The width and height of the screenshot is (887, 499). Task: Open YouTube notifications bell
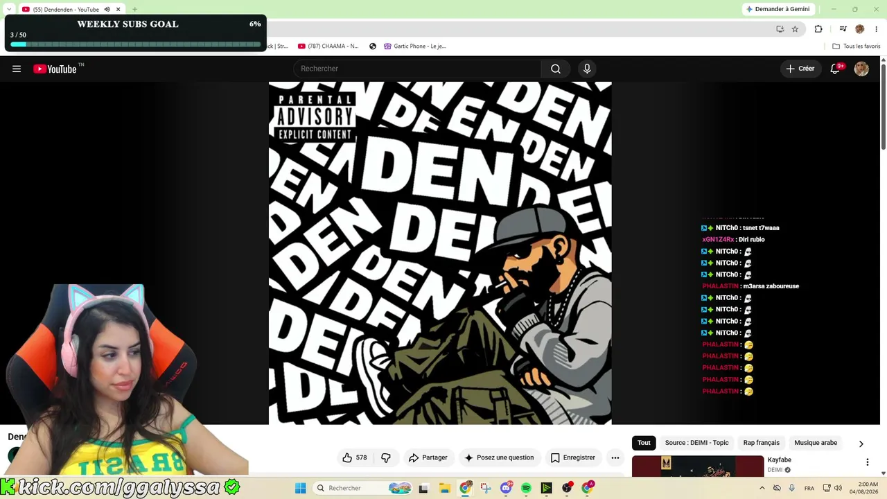click(x=836, y=69)
